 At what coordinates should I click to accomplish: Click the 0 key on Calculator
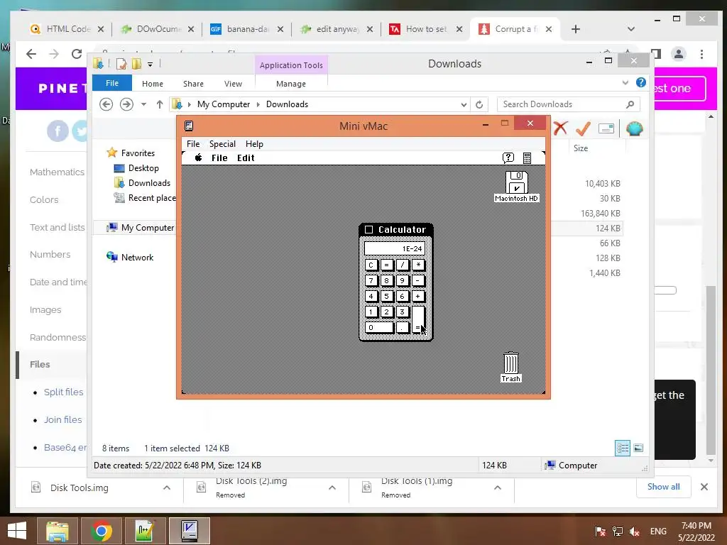tap(379, 327)
